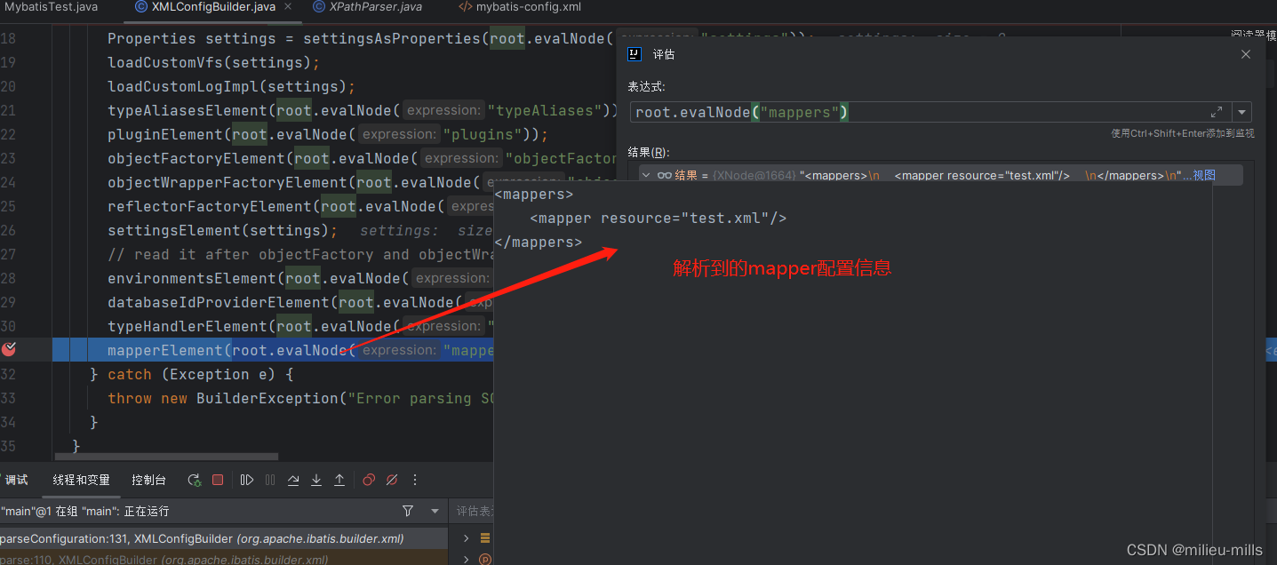Open the main thread selector dropdown

coord(435,511)
